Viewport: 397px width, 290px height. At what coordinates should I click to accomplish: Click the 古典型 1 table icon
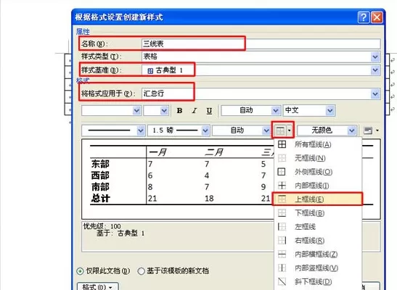pyautogui.click(x=150, y=71)
